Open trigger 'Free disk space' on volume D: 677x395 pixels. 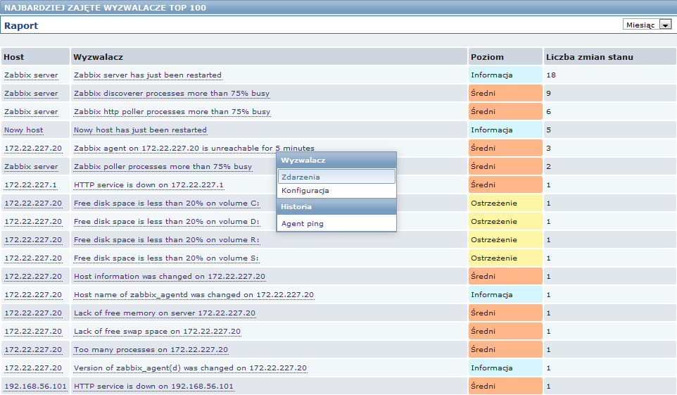[167, 221]
